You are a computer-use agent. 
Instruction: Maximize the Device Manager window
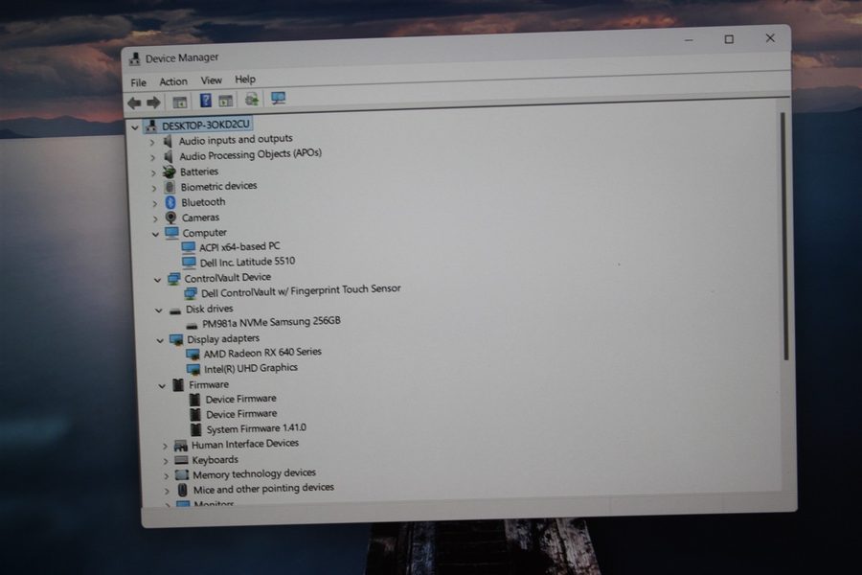[x=729, y=39]
